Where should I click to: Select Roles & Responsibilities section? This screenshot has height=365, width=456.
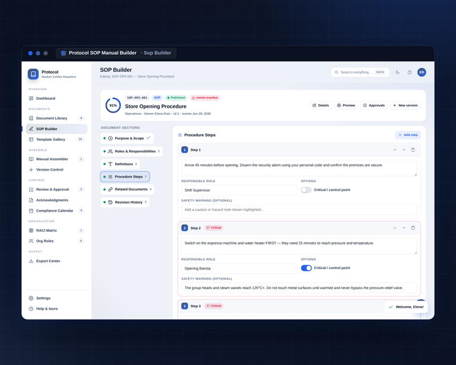click(x=132, y=151)
